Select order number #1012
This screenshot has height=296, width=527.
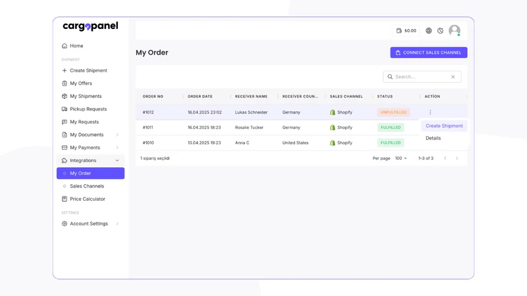[x=148, y=112]
